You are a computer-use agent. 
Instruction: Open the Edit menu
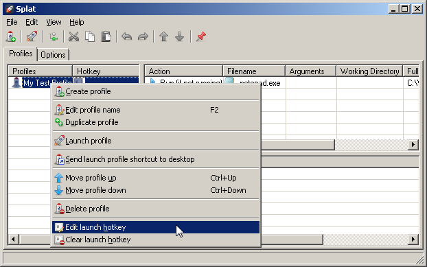click(x=32, y=22)
